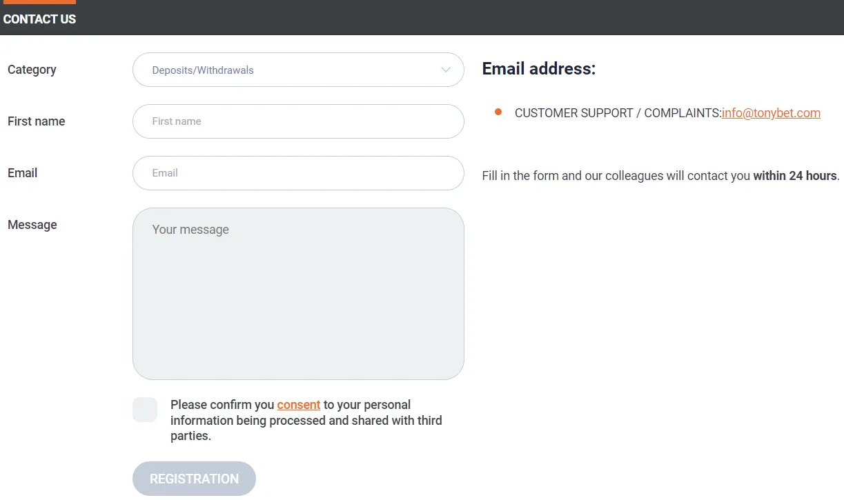
Task: Click the chevron arrow in Category field
Action: pos(446,70)
